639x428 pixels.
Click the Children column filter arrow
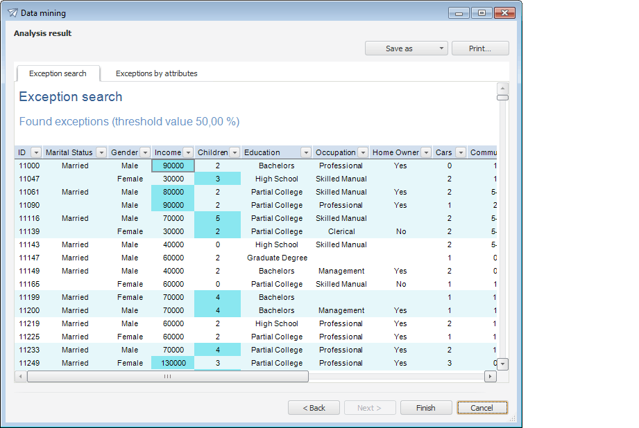pyautogui.click(x=234, y=152)
